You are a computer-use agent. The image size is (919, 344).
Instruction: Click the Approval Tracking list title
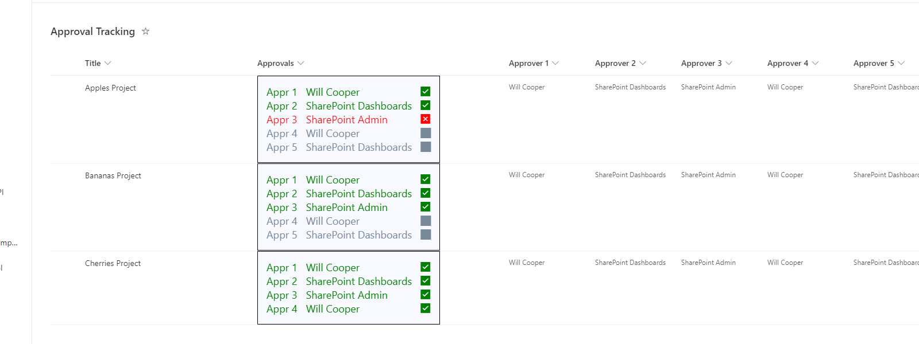93,32
